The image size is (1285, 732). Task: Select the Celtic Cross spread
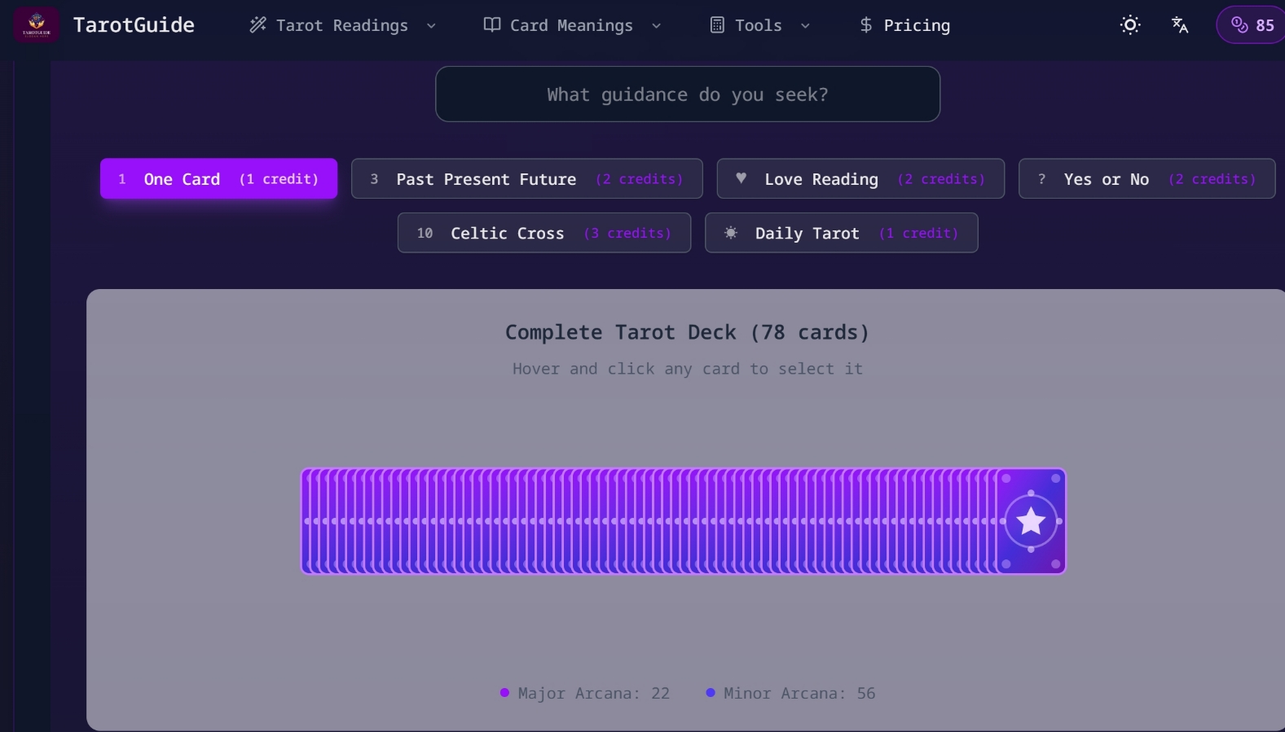click(x=544, y=234)
